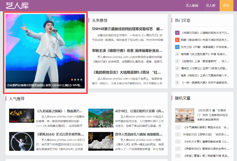237x161 pixels.
Task: Open random article 《幸福三重奏》第三季甜蜜开播
Action: tap(206, 156)
